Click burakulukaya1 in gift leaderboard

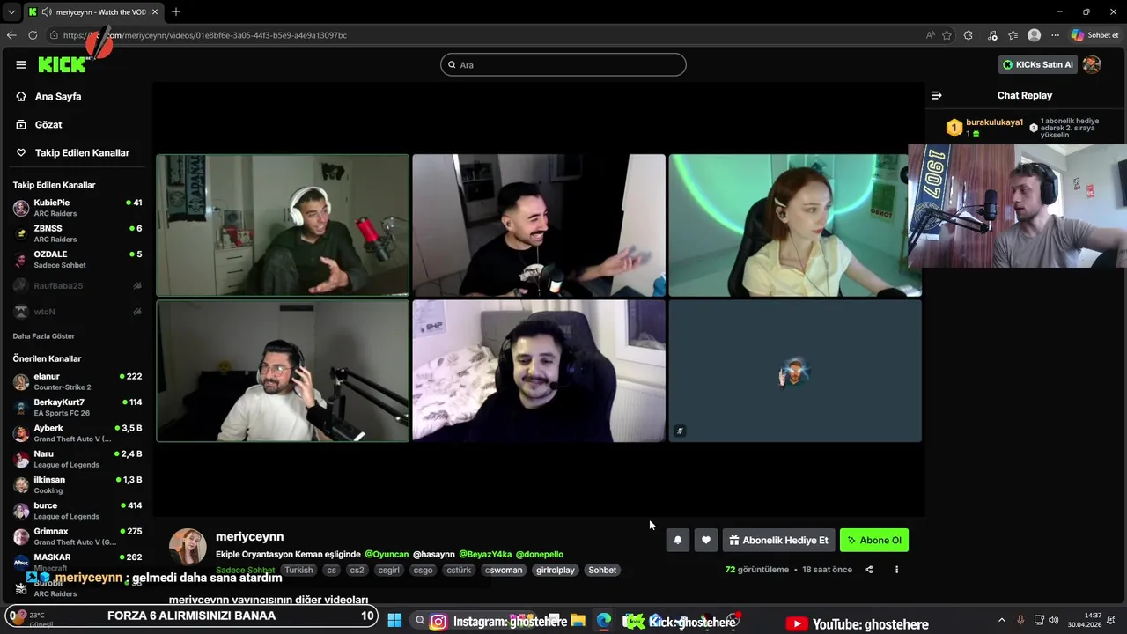(994, 122)
